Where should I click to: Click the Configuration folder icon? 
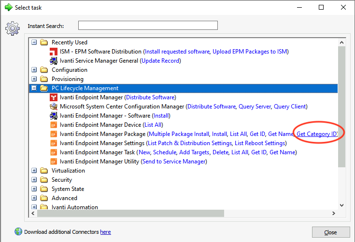pos(44,70)
